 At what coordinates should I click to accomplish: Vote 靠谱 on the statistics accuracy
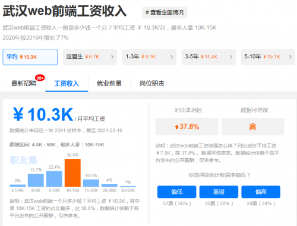point(219,192)
